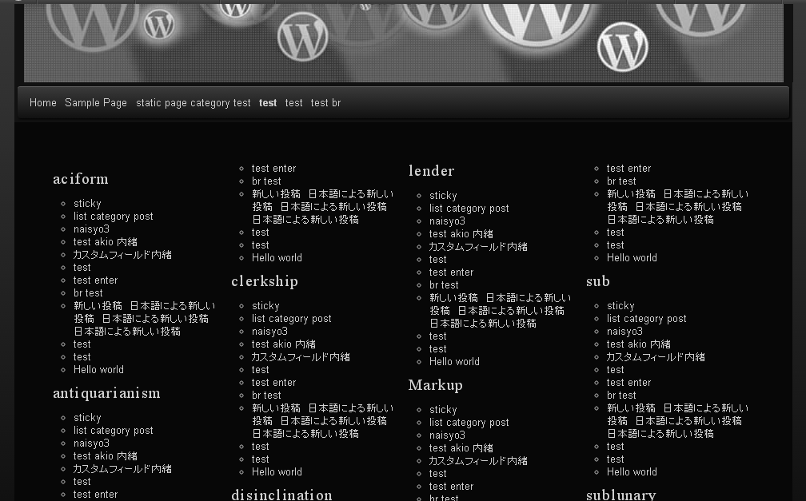Open list category post under clerkship
This screenshot has height=501, width=806.
pos(291,319)
